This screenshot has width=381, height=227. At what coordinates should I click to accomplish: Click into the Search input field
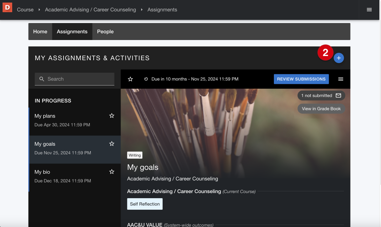click(x=74, y=79)
